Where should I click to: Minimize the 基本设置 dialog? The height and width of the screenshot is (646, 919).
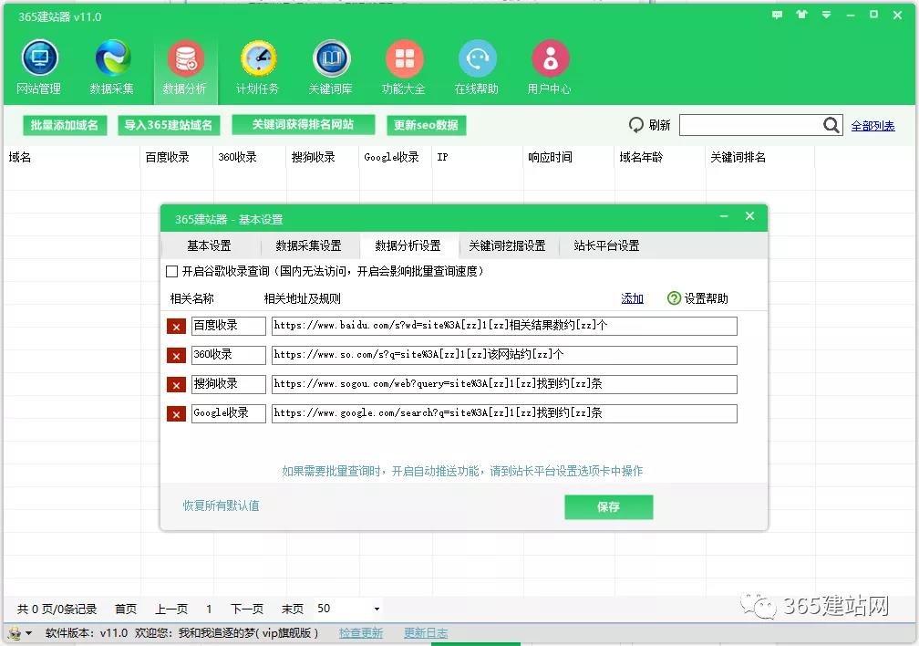725,216
